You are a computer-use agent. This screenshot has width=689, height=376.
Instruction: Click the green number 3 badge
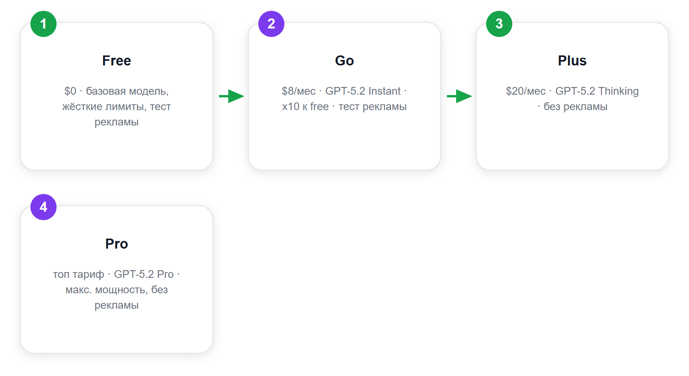click(x=499, y=24)
